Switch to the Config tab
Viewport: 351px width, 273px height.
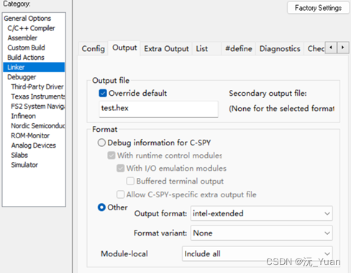(94, 49)
